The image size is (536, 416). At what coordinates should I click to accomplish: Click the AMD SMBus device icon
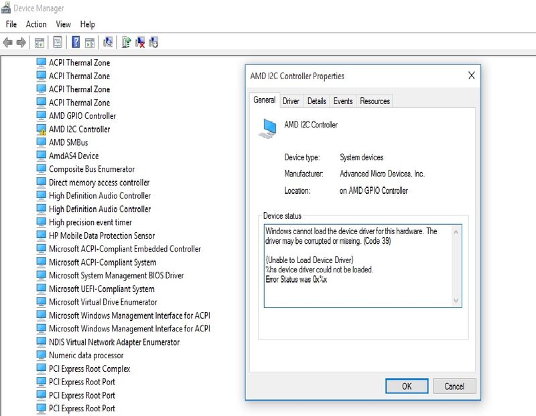coord(41,142)
